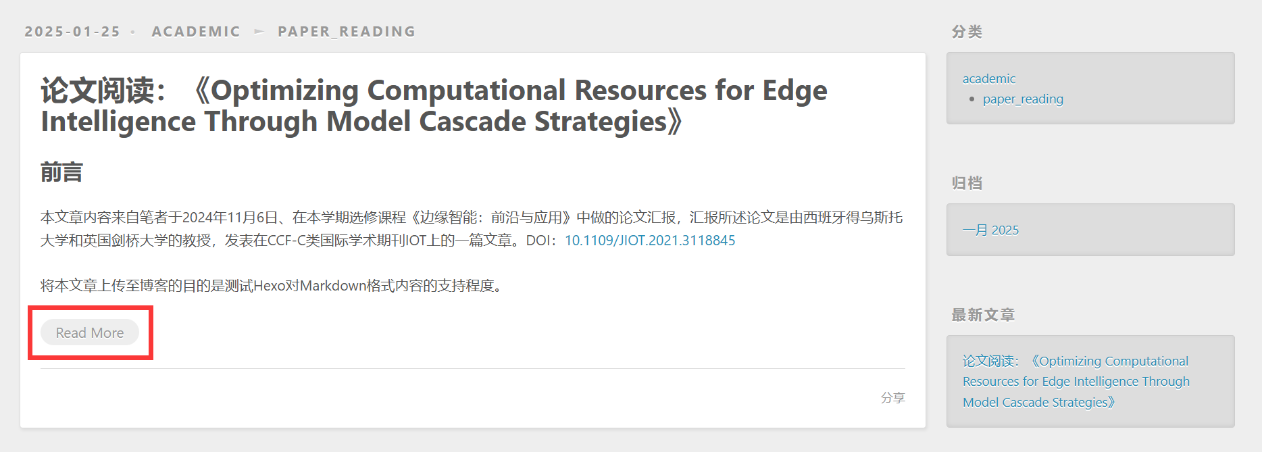Follow the DOI 10.1109/JIOT.2021.3118845 link
Viewport: 1262px width, 452px height.
[x=650, y=241]
